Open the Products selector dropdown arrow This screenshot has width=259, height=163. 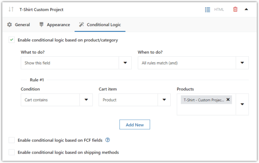[242, 104]
